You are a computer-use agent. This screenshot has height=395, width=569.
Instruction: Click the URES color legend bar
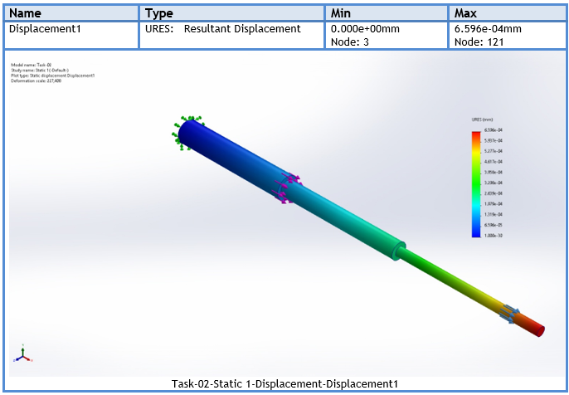tap(476, 184)
